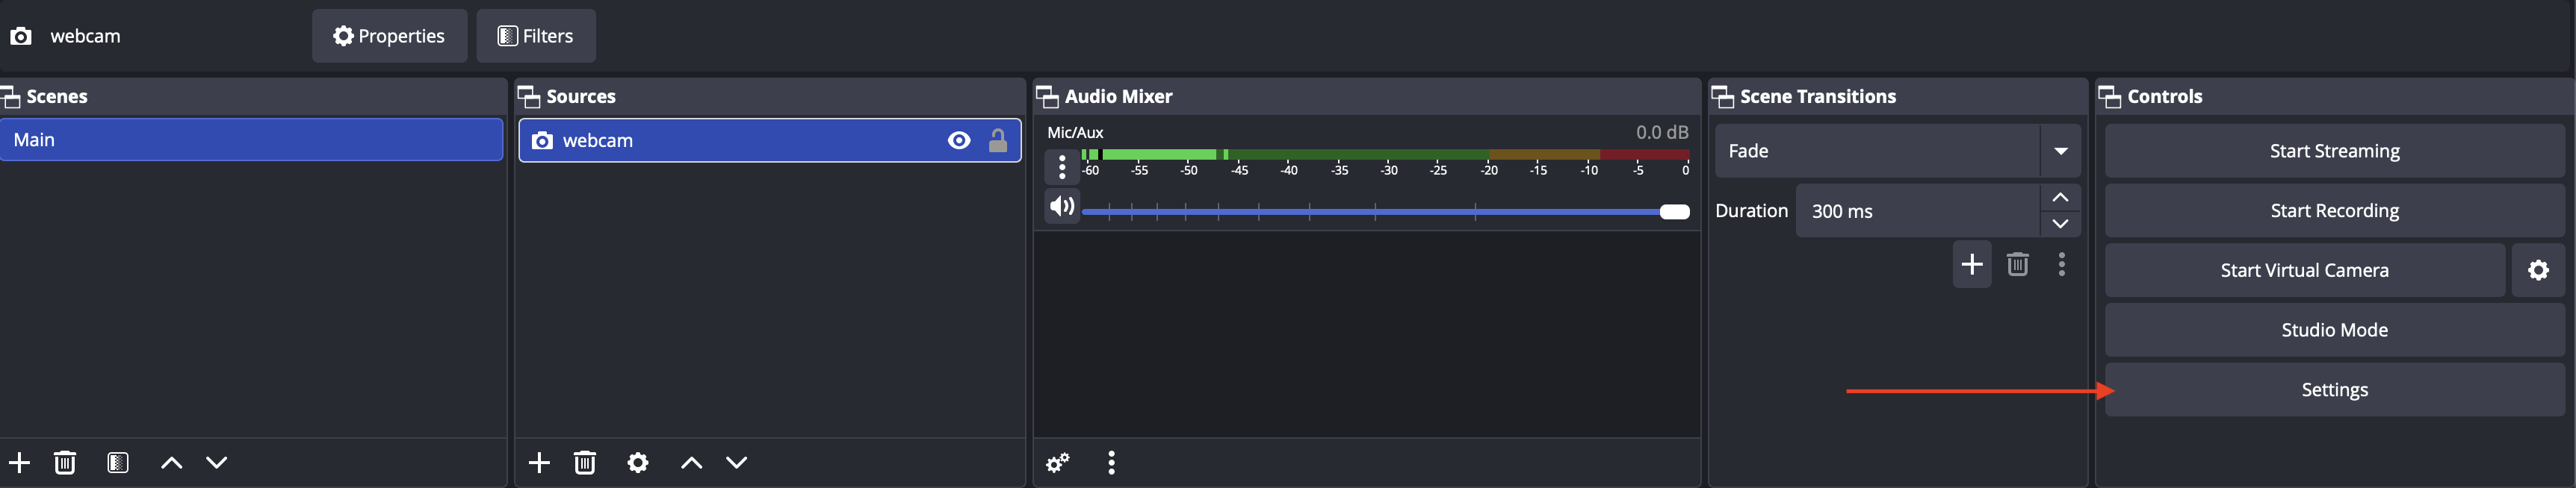Mute the Mic/Aux speaker icon

[x=1062, y=207]
